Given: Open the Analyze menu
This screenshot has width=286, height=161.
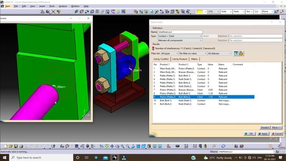Looking at the screenshot, I should click(63, 6).
